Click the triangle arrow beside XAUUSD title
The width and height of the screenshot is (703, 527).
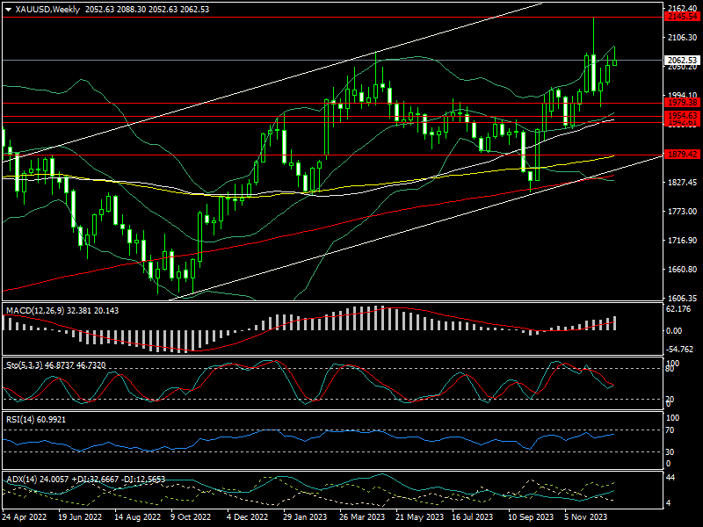pyautogui.click(x=8, y=9)
